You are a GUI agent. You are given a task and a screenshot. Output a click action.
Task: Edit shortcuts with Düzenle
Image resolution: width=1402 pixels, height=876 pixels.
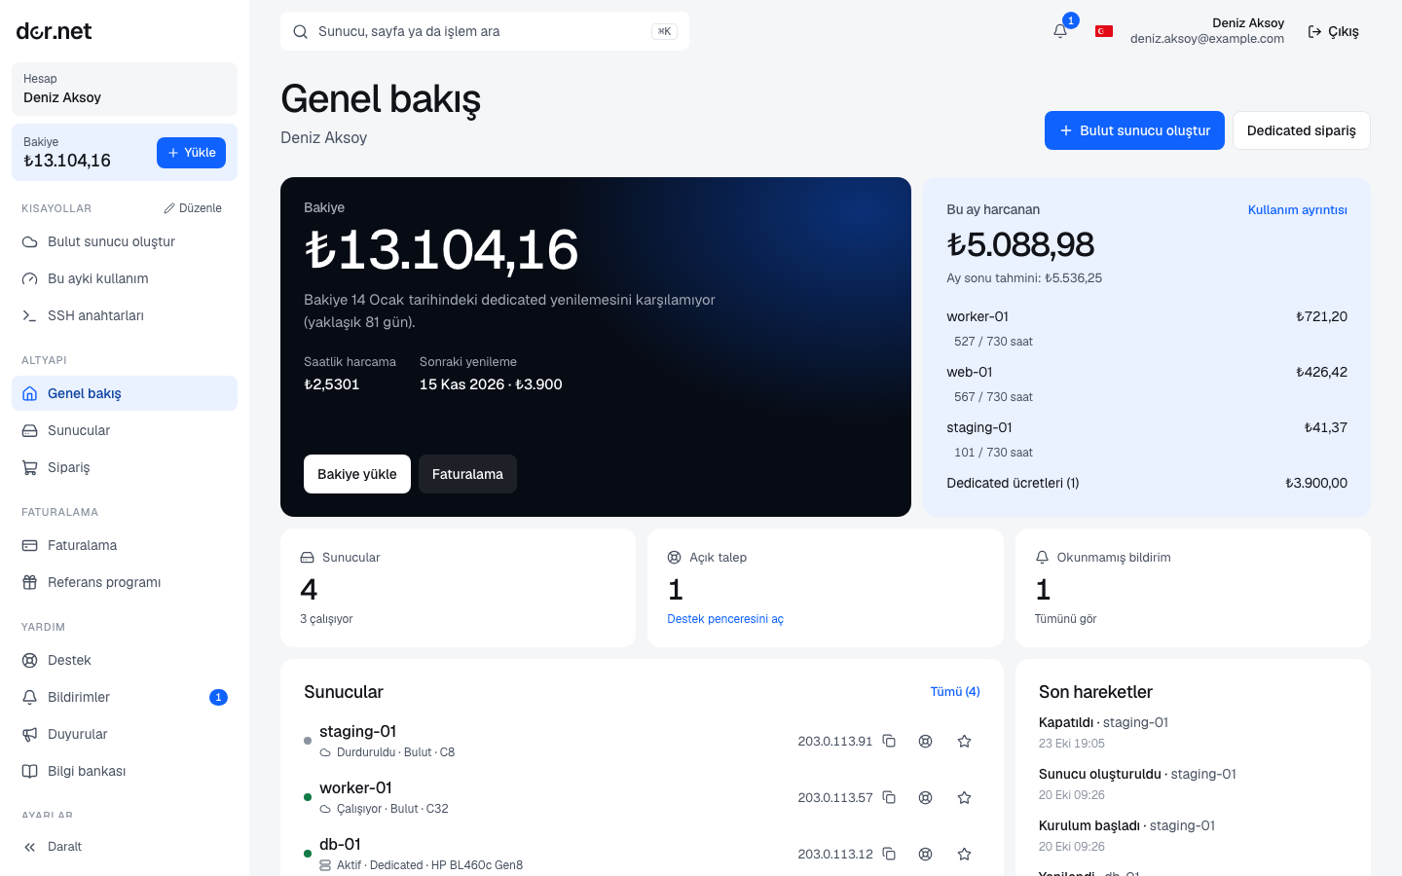click(193, 208)
